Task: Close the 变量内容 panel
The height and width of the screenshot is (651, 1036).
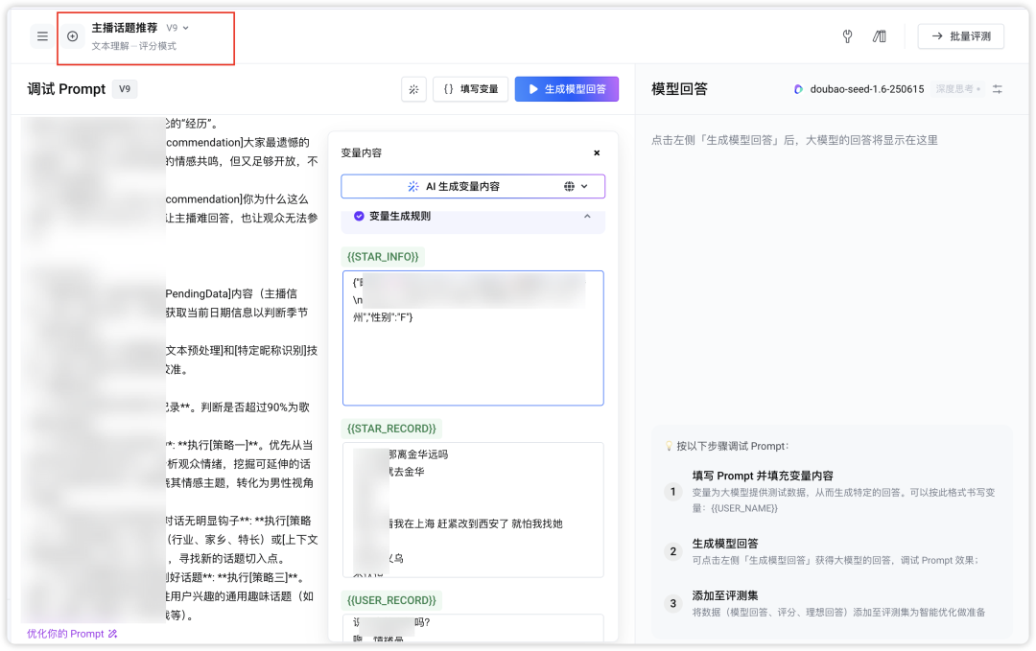Action: pos(597,152)
